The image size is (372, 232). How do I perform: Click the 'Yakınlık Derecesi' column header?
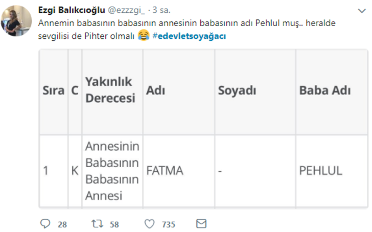110,90
